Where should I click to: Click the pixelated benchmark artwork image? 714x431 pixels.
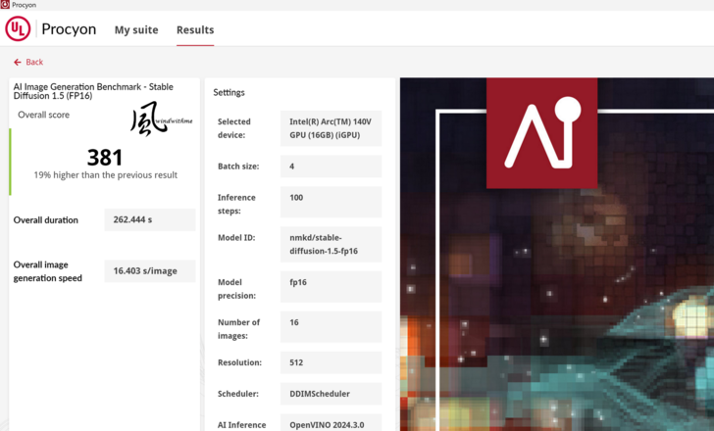tap(588, 313)
